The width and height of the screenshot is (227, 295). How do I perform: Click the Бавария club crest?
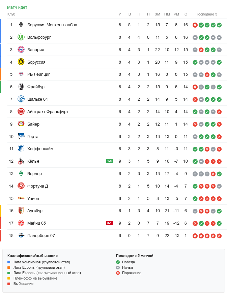tap(21, 50)
